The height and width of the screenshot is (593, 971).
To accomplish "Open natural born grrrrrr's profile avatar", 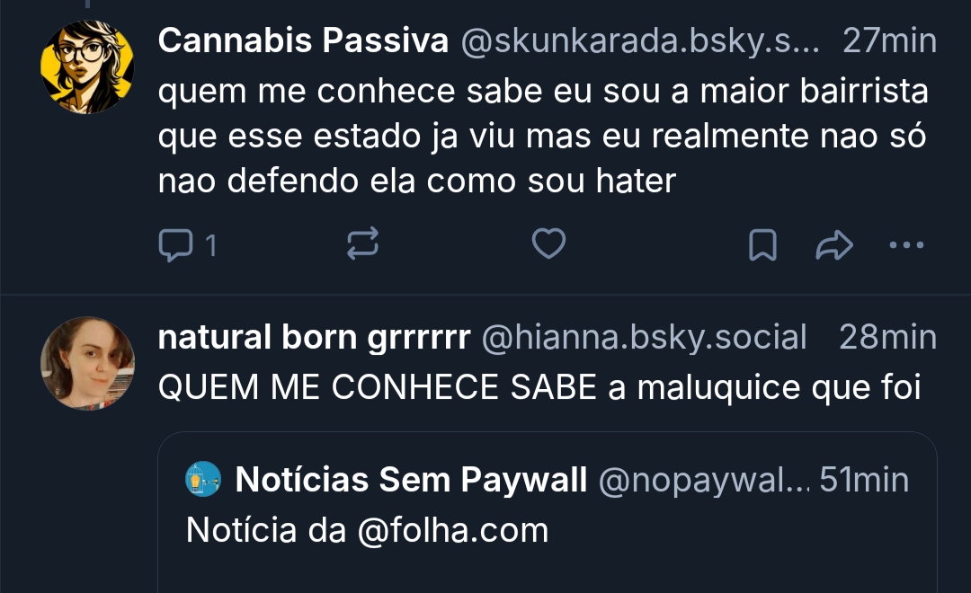I will [x=87, y=363].
